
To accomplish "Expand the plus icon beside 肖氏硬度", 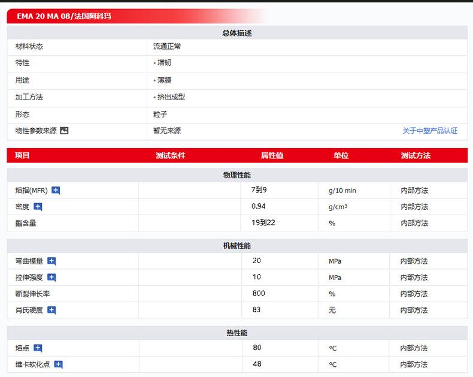I will coord(51,310).
